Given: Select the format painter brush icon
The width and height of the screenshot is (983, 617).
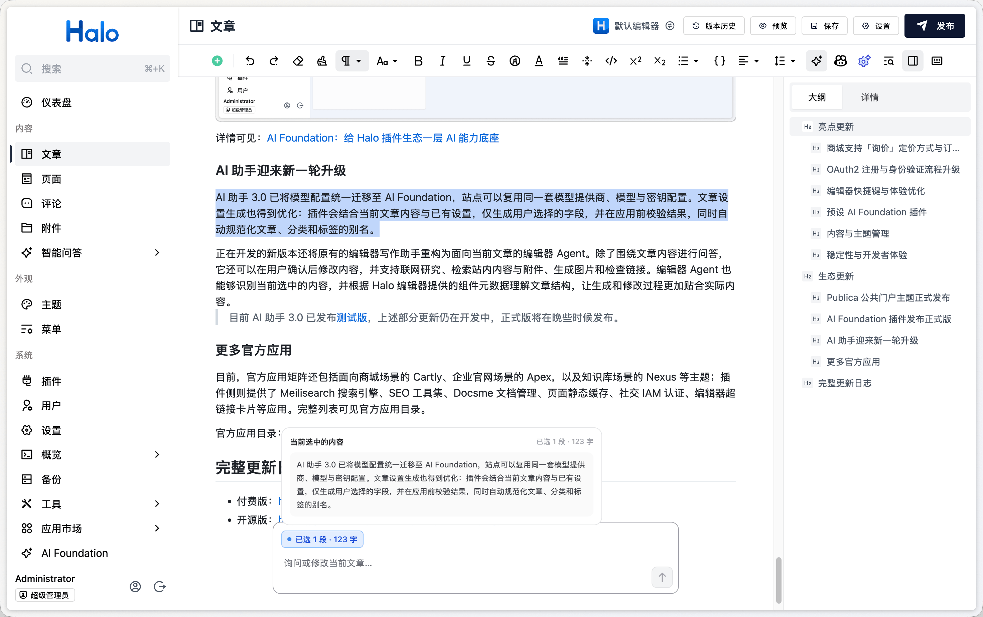Looking at the screenshot, I should pos(322,61).
